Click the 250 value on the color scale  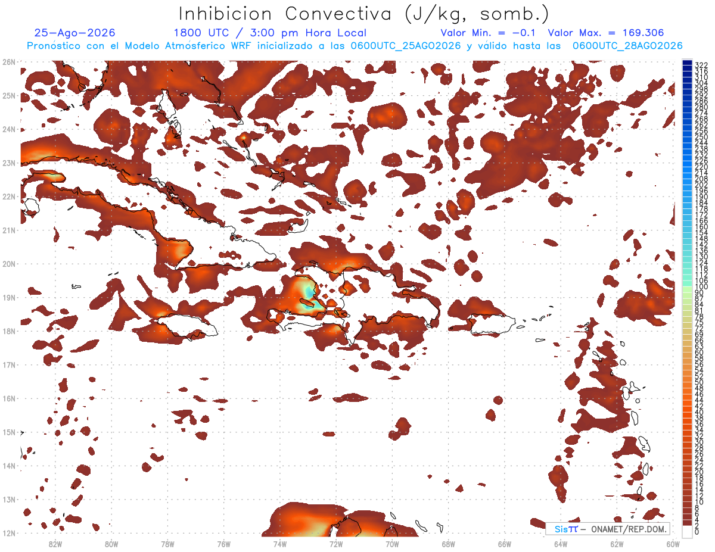pos(701,137)
